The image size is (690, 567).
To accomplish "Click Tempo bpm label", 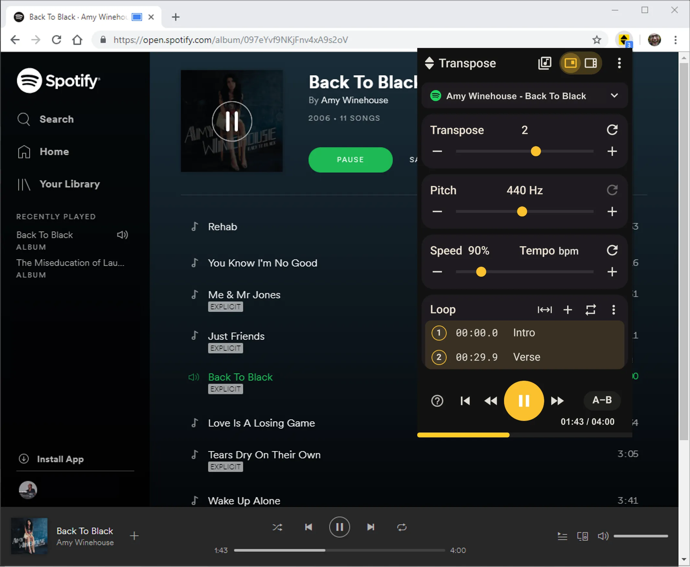I will click(x=549, y=251).
